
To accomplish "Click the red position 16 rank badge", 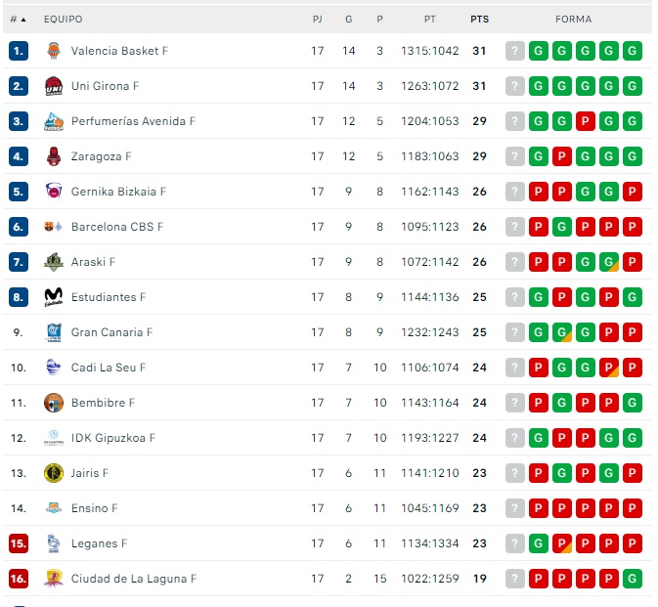I will coord(18,579).
